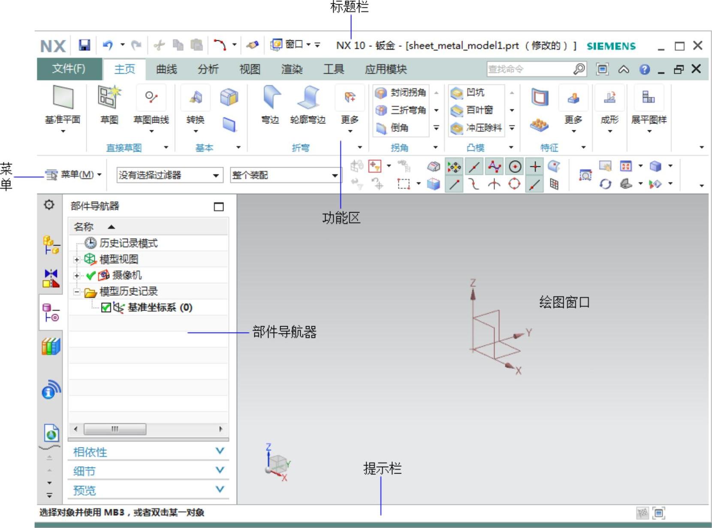Select the 轮廓弯边 contour flange tool
The height and width of the screenshot is (528, 712).
coord(308,97)
